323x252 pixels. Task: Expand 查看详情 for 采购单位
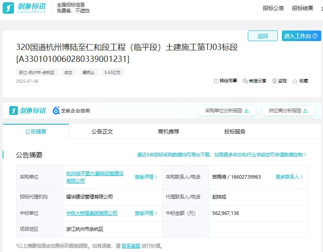coord(146,177)
